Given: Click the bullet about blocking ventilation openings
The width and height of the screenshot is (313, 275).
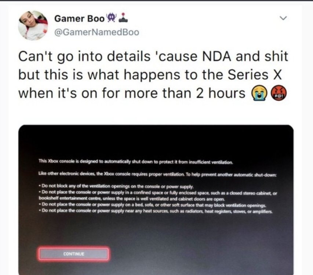Looking at the screenshot, I should [x=116, y=187].
